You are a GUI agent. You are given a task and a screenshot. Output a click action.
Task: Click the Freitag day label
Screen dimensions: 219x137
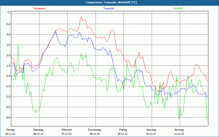(x=123, y=130)
